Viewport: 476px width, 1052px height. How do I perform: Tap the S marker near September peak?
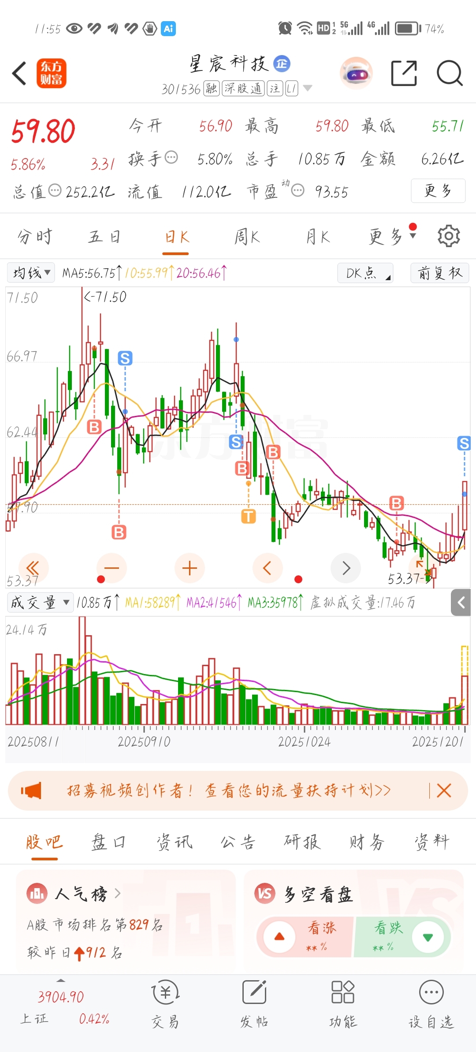coord(125,358)
